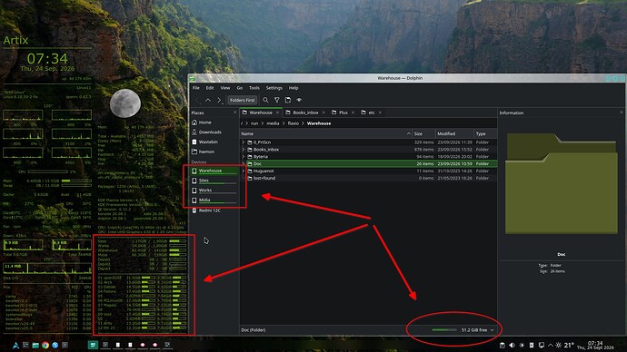Screen dimensions: 627x352
Task: Sort by the Name column header
Action: [x=325, y=133]
